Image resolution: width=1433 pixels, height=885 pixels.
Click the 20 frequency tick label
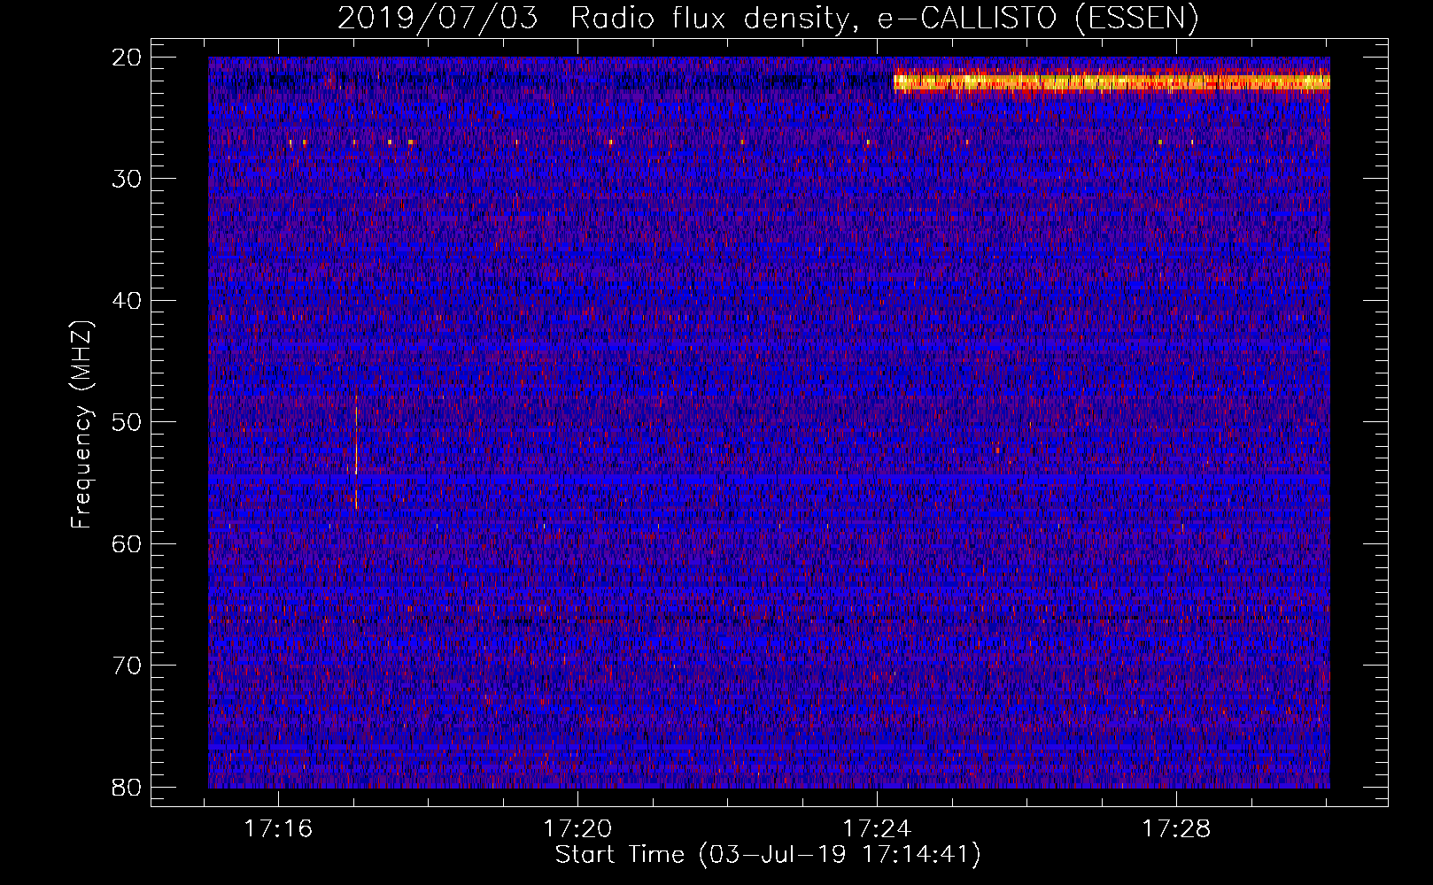click(x=127, y=58)
